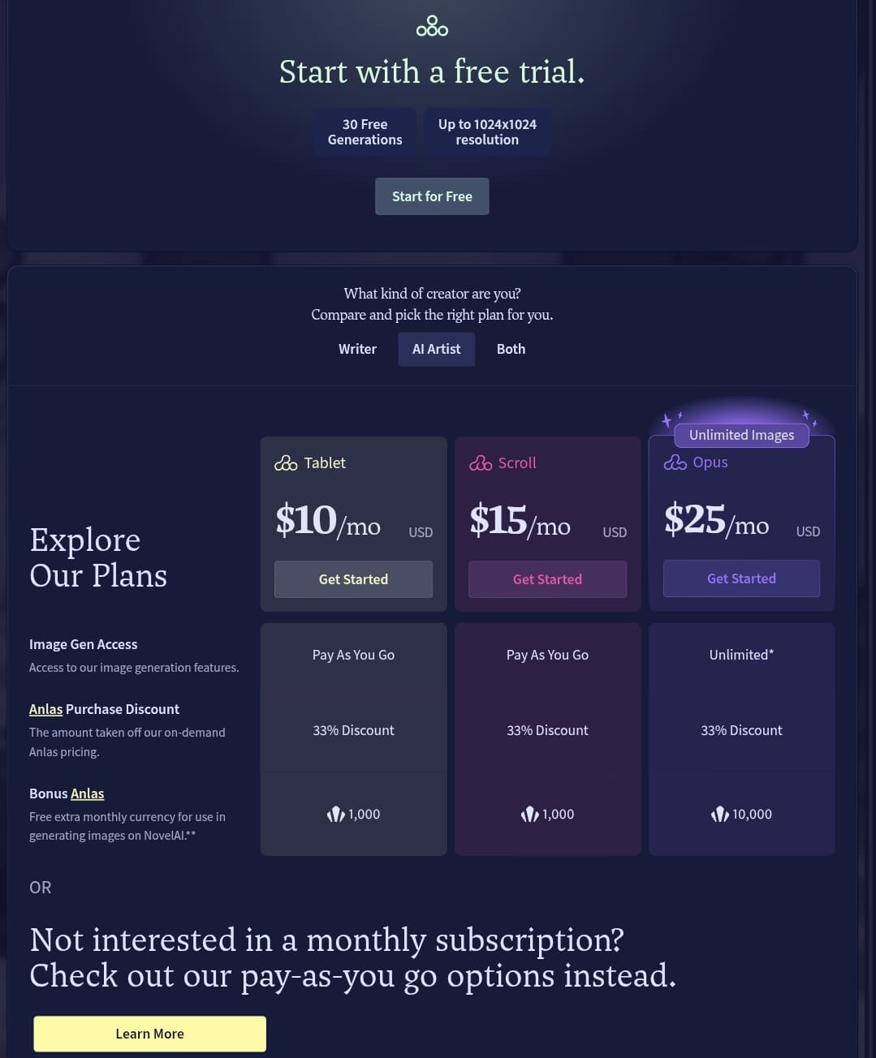Click the Tablet plan tier icon

click(x=286, y=463)
